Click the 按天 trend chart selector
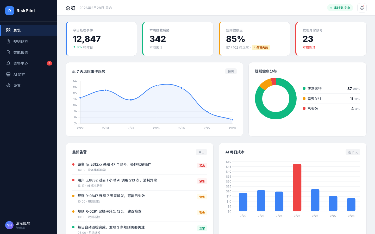The image size is (375, 234). pos(231,71)
